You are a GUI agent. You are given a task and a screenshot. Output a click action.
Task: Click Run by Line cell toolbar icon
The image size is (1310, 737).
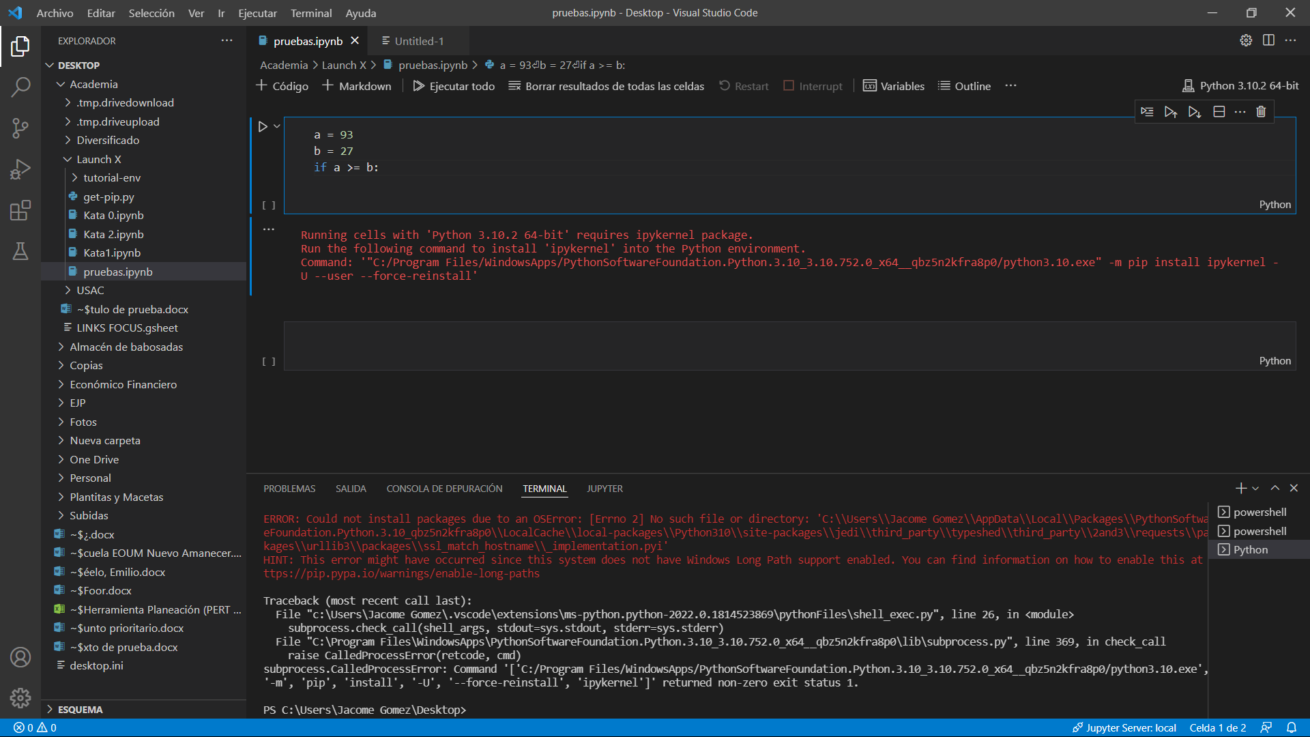coord(1147,112)
